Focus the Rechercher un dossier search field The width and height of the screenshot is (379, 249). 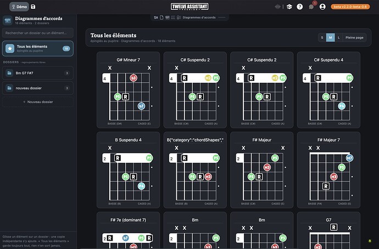click(x=38, y=33)
